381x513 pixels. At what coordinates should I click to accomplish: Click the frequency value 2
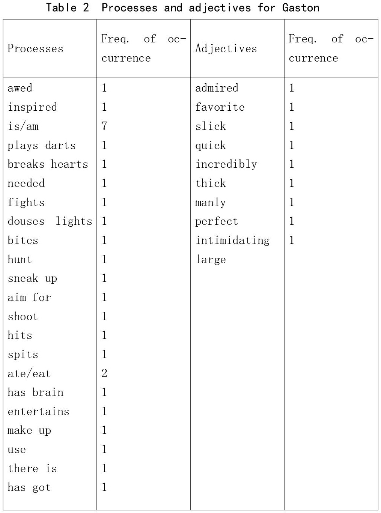tap(104, 373)
